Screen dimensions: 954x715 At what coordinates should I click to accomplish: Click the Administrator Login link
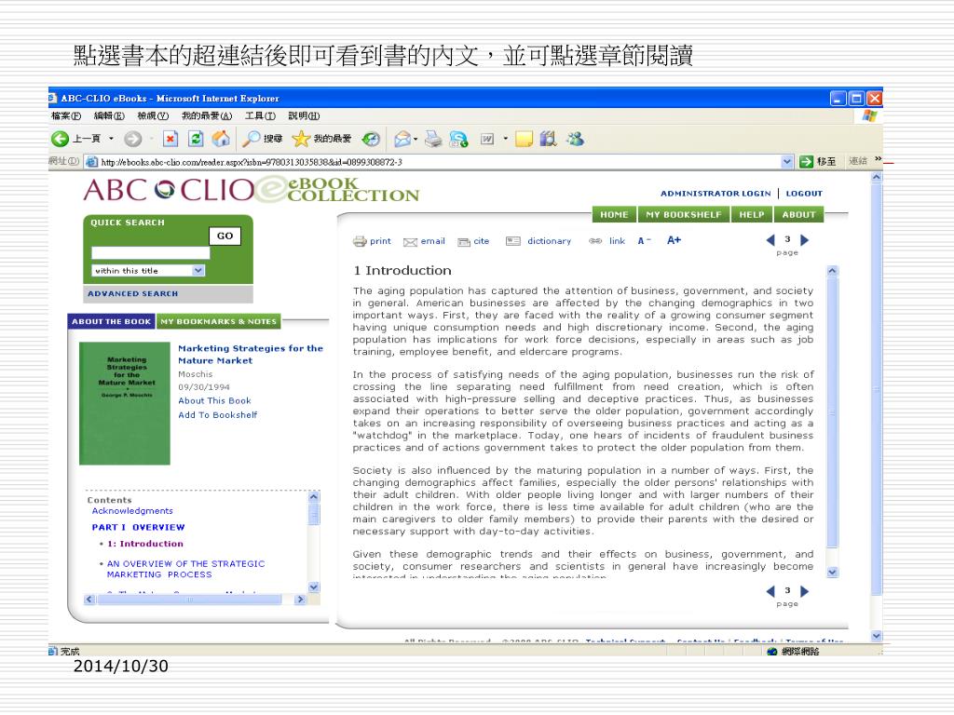pyautogui.click(x=715, y=194)
